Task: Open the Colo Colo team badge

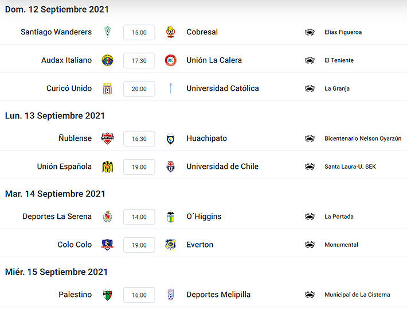Action: [107, 245]
